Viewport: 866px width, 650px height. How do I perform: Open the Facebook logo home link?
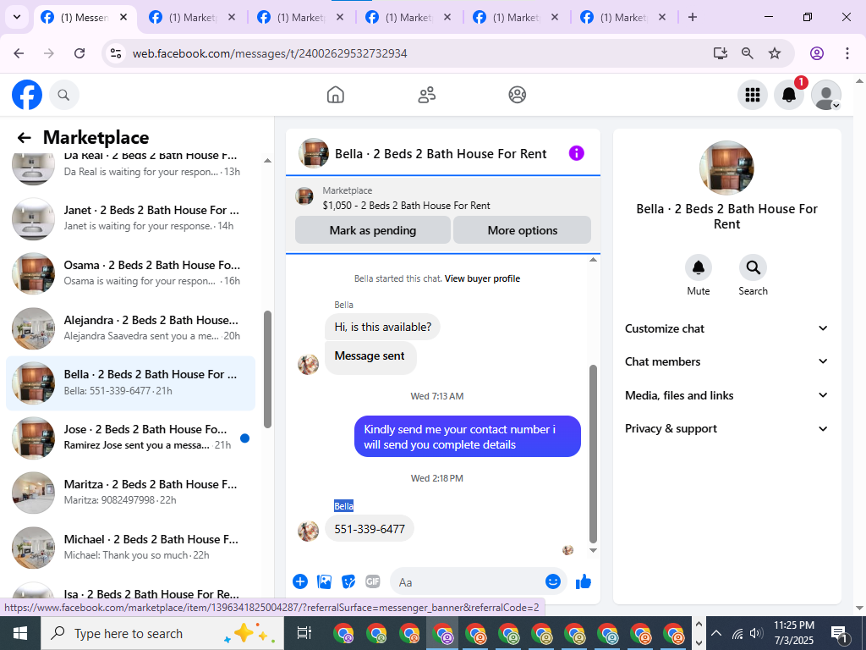[27, 95]
